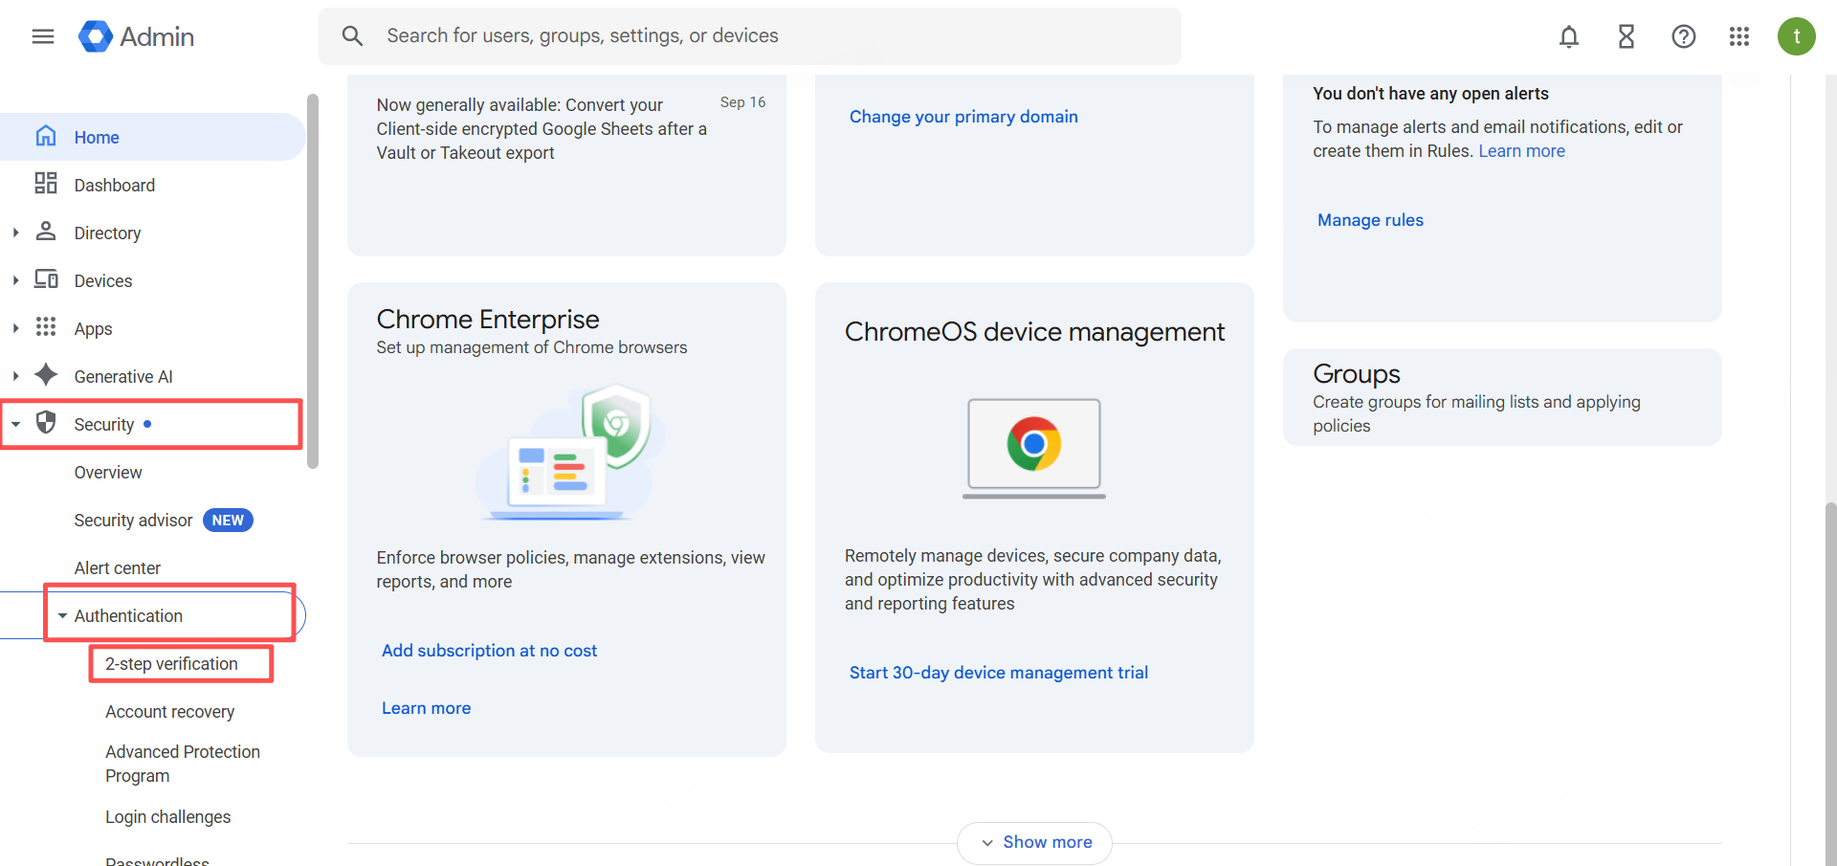Open the Google apps grid launcher

click(1739, 36)
